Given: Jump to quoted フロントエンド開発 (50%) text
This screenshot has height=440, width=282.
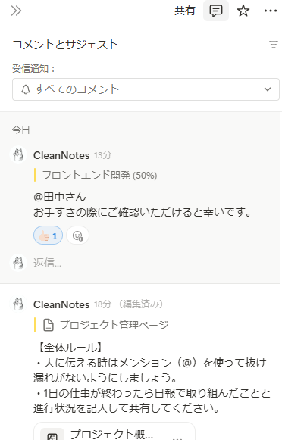Looking at the screenshot, I should click(x=99, y=176).
